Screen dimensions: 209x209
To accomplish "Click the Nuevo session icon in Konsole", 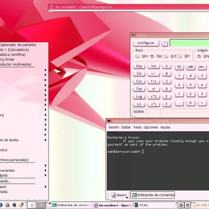I will click(113, 195).
